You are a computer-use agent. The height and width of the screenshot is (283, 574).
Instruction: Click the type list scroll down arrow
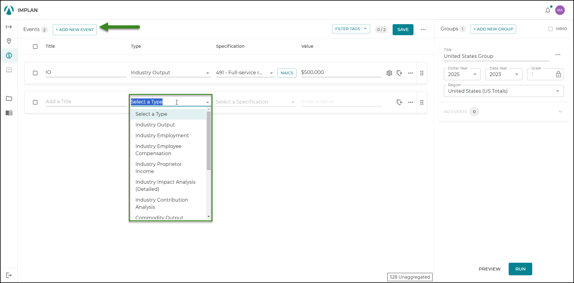[x=209, y=216]
